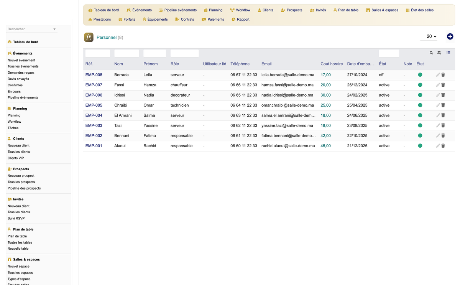Open the Plan de table top tab
The image size is (460, 285).
pyautogui.click(x=346, y=10)
